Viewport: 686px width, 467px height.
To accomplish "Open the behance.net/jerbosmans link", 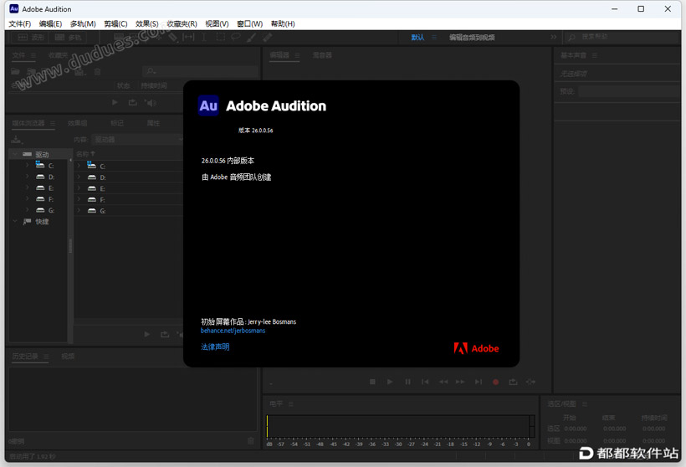I will 233,331.
